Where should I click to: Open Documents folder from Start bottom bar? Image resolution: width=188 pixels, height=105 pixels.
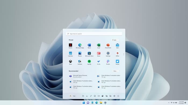pyautogui.click(x=83, y=96)
